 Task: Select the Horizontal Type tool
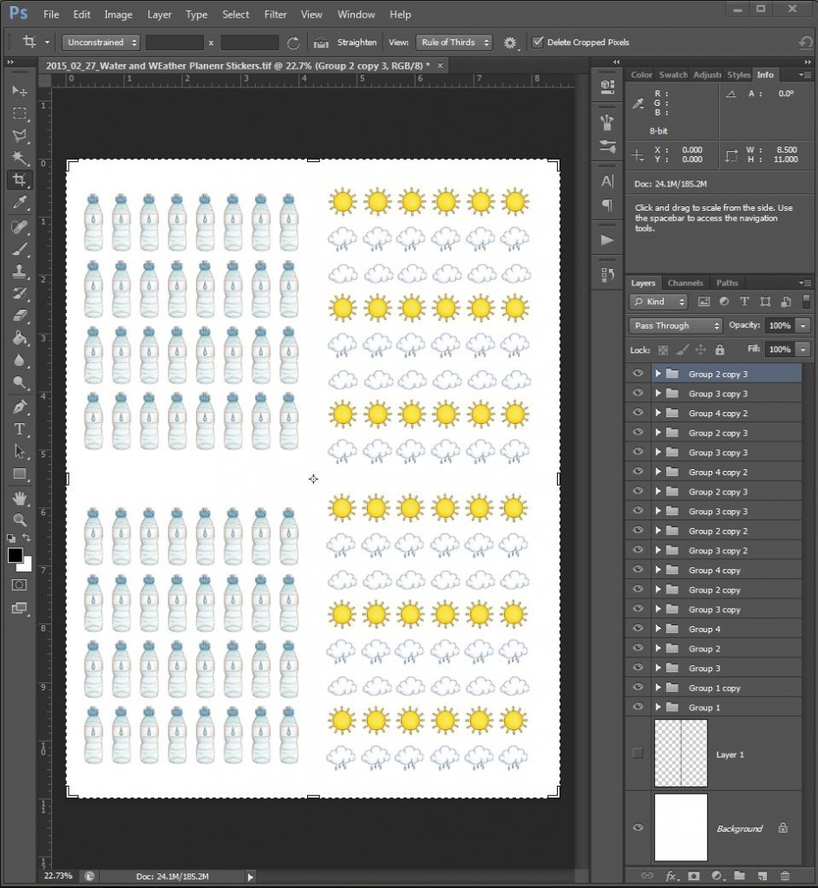[20, 429]
